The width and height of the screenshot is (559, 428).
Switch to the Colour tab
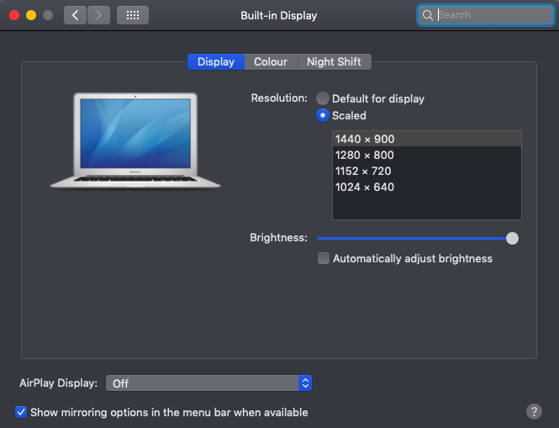(x=271, y=62)
